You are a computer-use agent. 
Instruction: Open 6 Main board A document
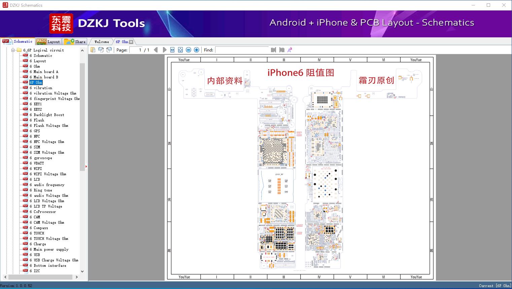click(44, 72)
